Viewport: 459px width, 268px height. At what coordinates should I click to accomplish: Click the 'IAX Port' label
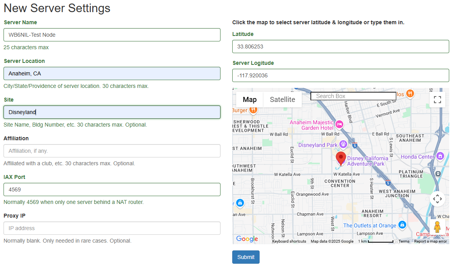tap(14, 177)
